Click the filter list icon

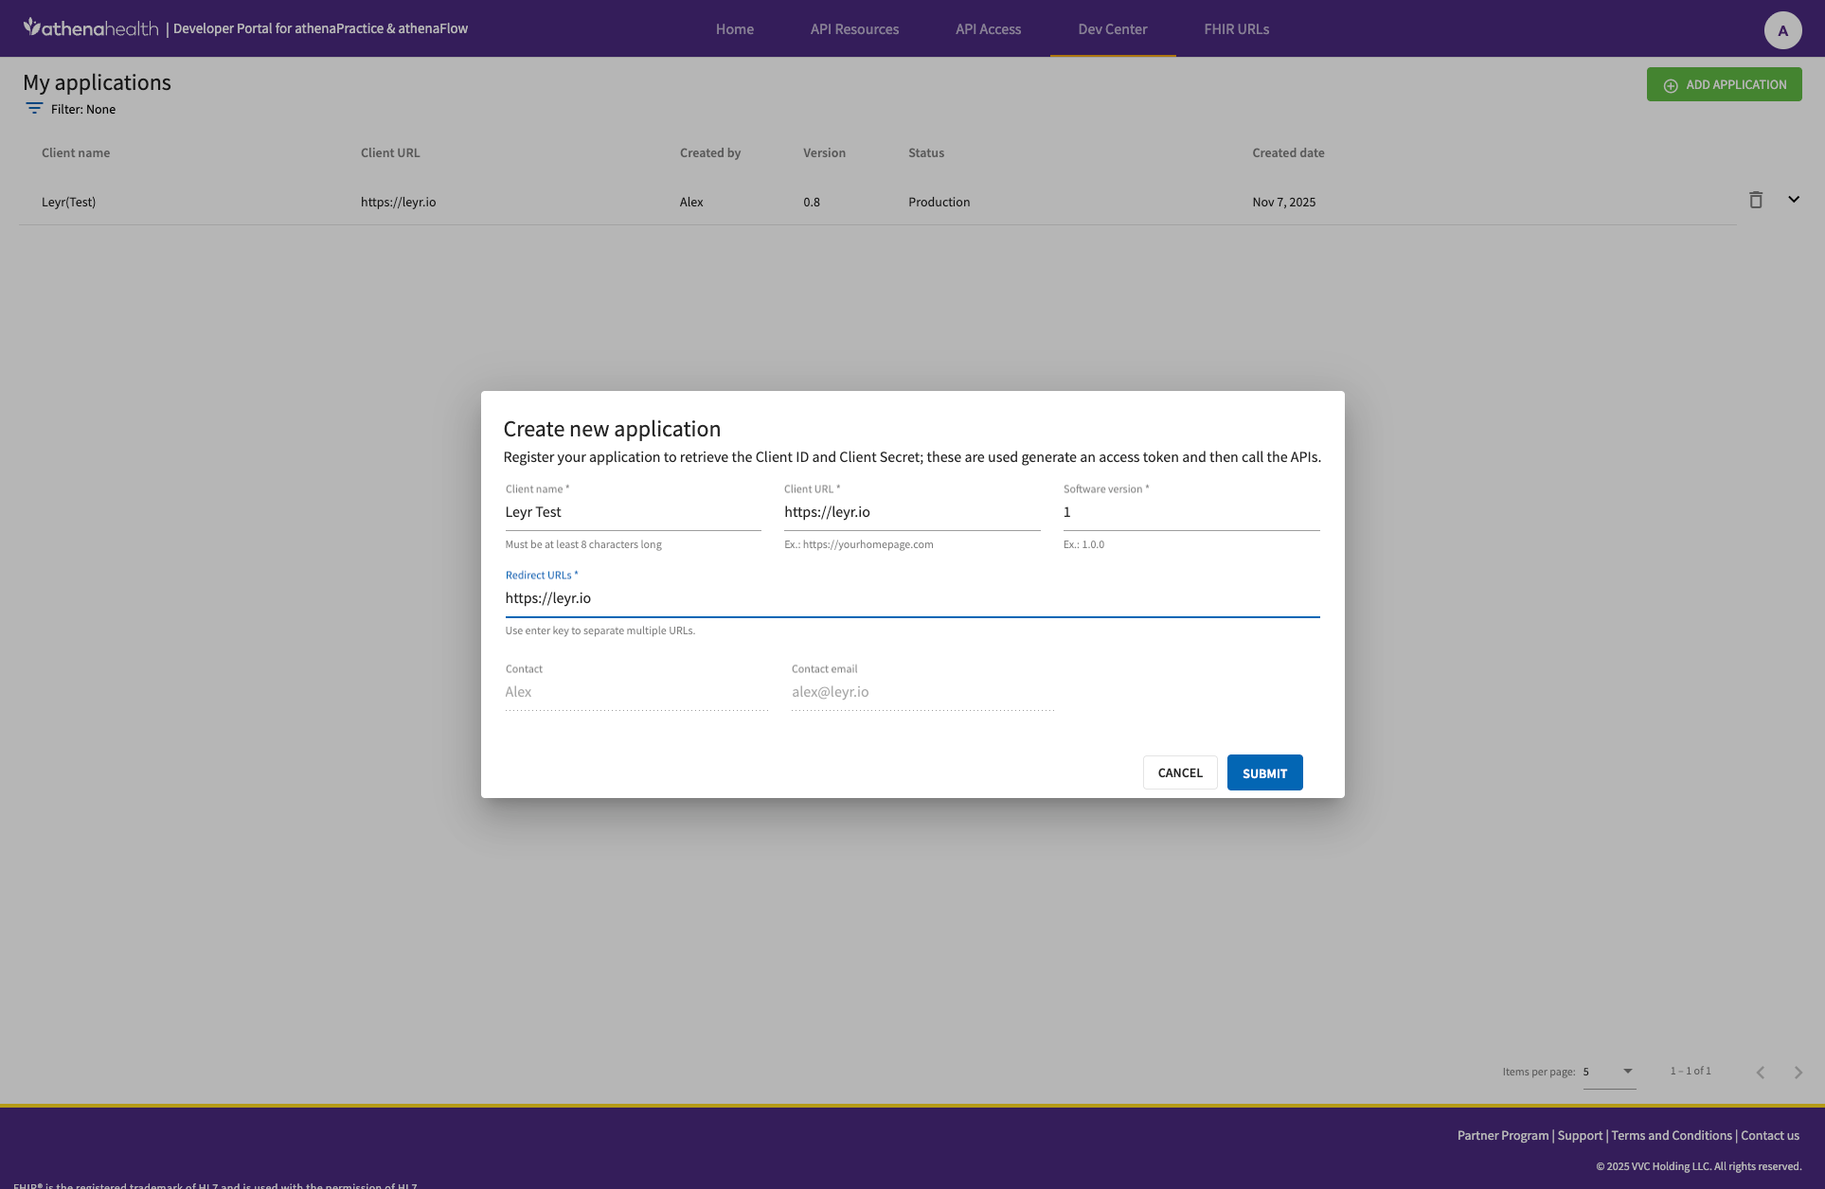34,109
